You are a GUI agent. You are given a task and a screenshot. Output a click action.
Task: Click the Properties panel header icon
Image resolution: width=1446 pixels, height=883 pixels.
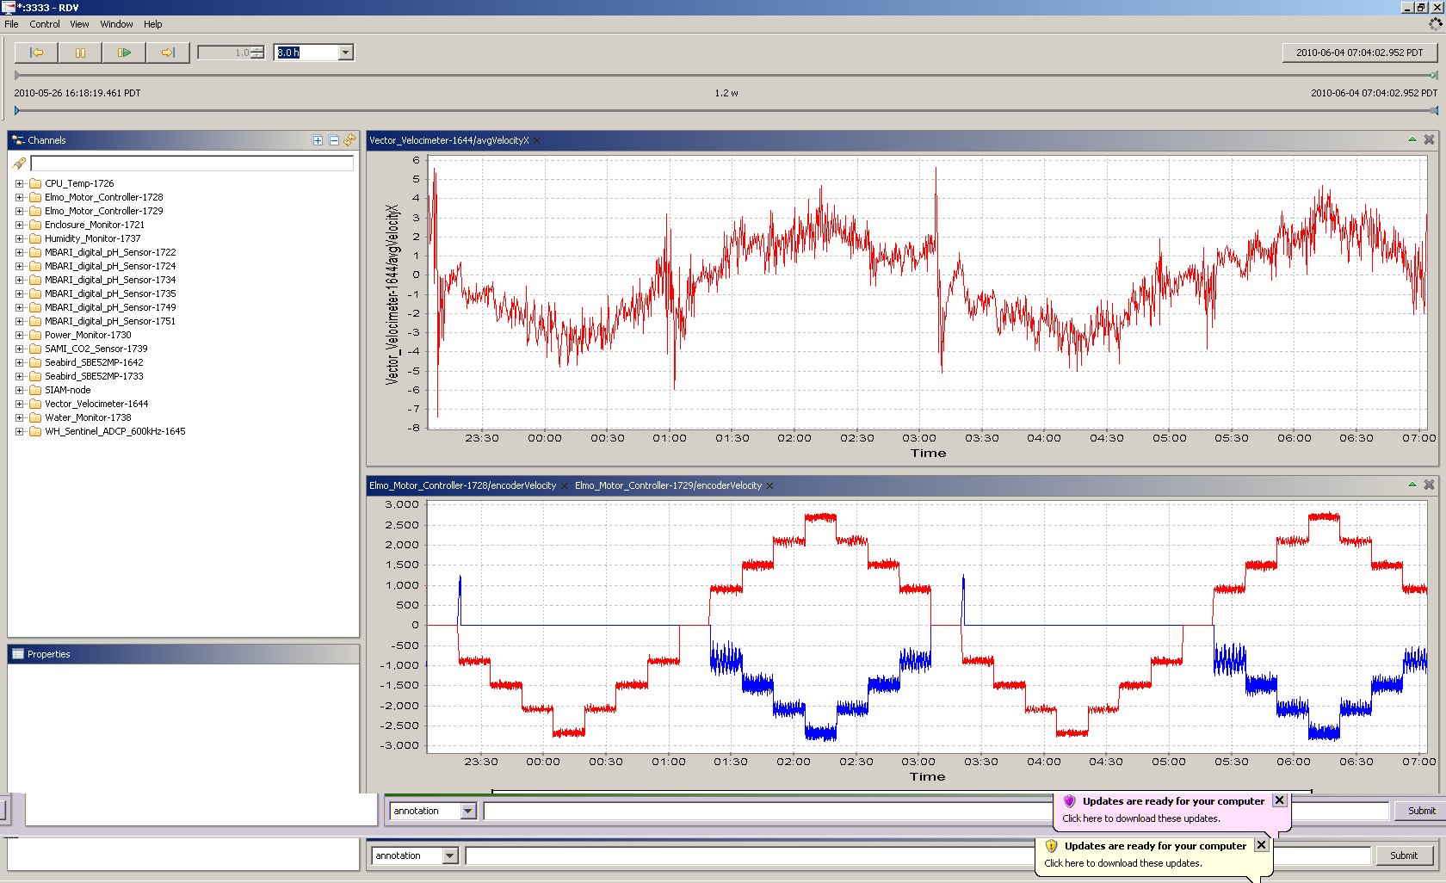pyautogui.click(x=17, y=654)
